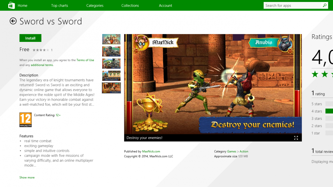Click the Sword vs Sword title

point(51,21)
